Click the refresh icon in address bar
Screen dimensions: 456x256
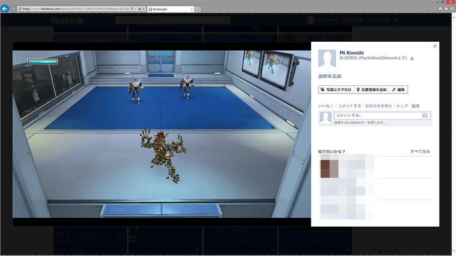click(143, 9)
